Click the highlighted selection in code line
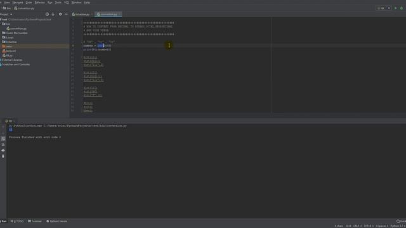 tap(101, 46)
